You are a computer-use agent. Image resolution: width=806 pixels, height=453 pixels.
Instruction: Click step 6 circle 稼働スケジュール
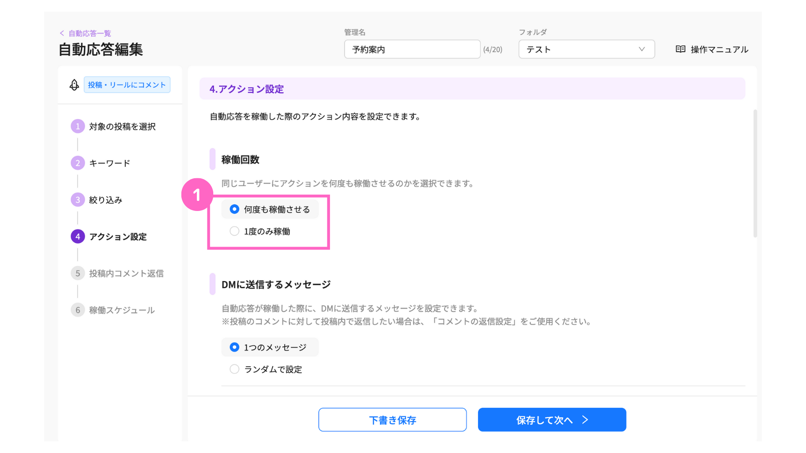point(78,310)
